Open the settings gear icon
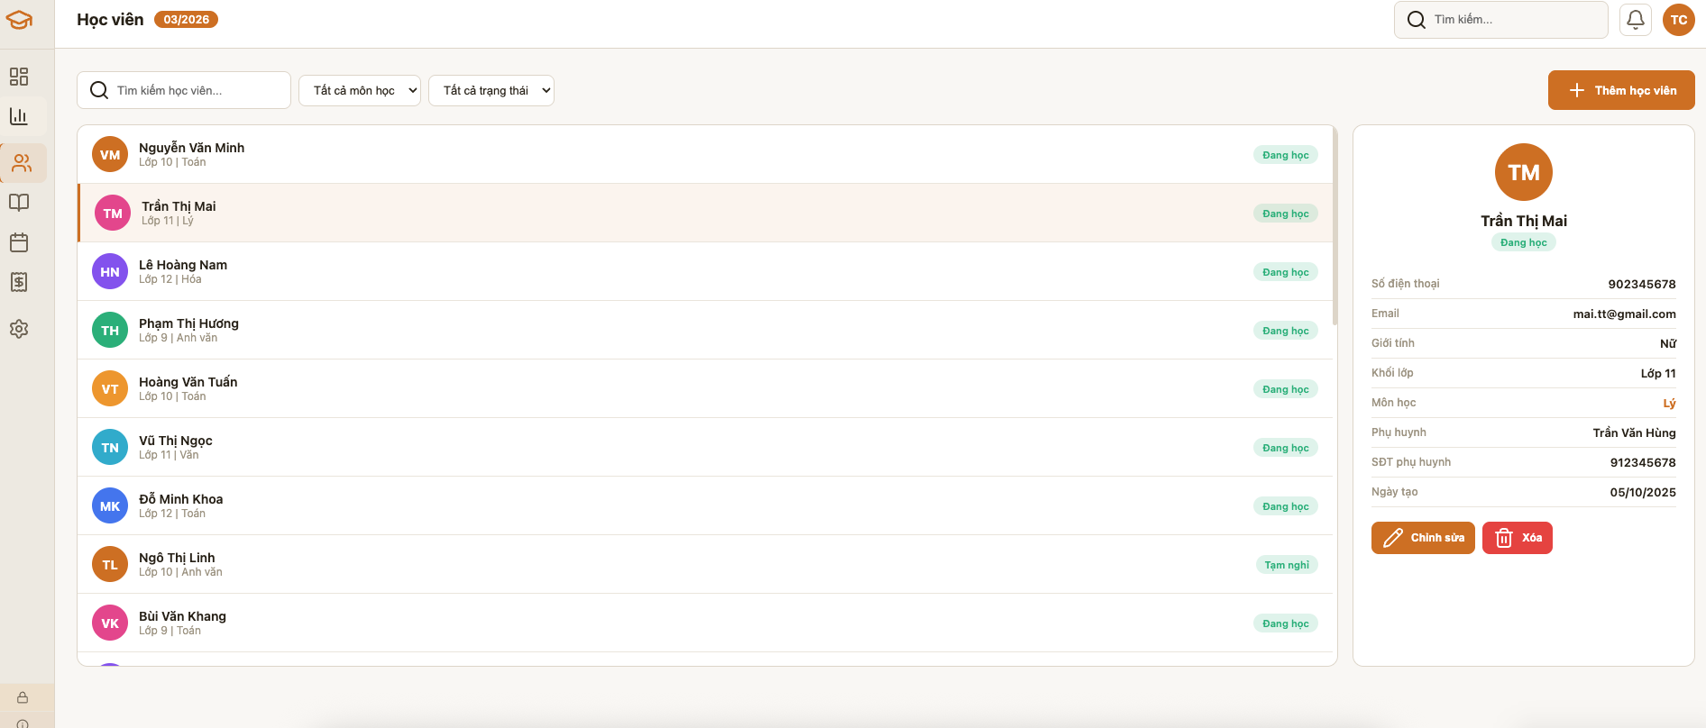The image size is (1706, 728). click(19, 329)
